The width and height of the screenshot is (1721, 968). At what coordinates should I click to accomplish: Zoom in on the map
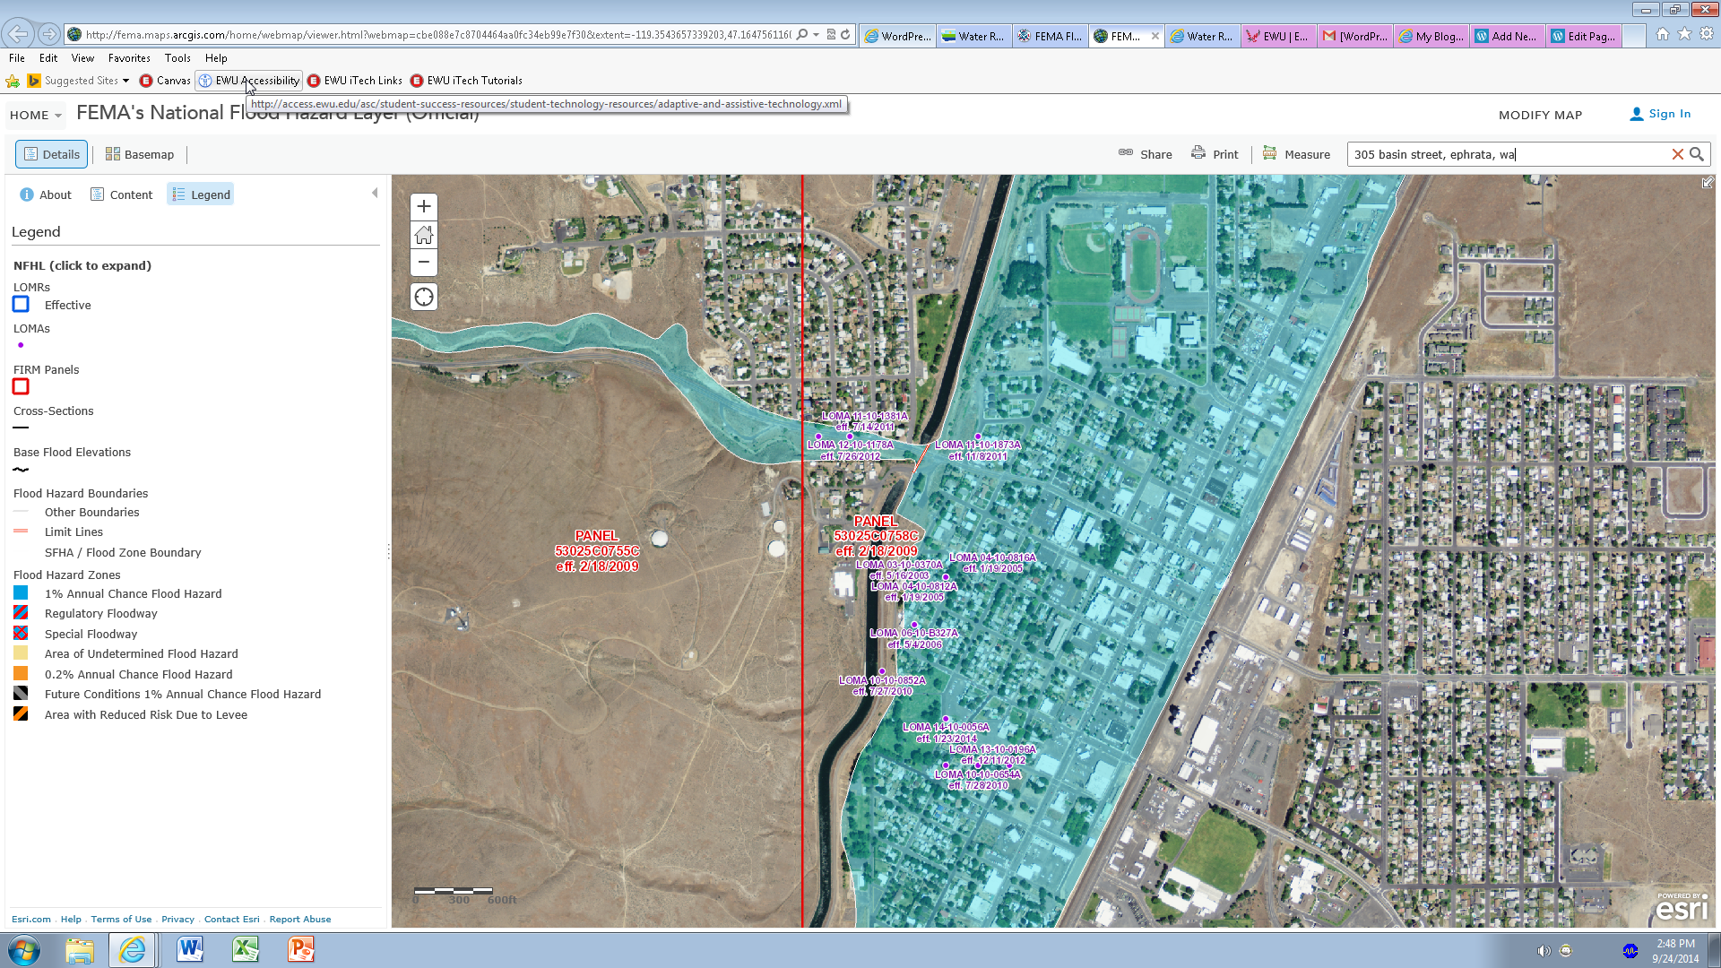pyautogui.click(x=424, y=207)
